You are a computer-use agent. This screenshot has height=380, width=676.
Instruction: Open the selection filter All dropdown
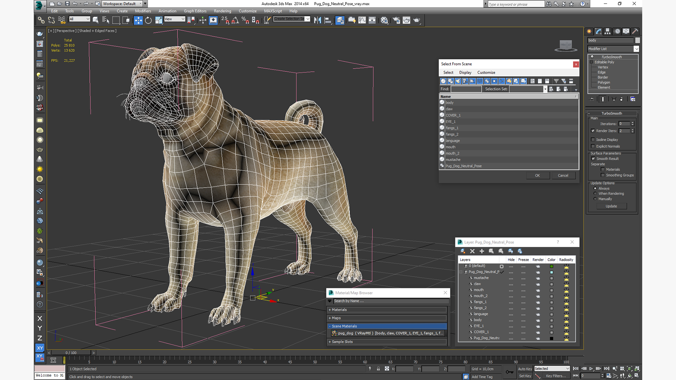pyautogui.click(x=80, y=19)
